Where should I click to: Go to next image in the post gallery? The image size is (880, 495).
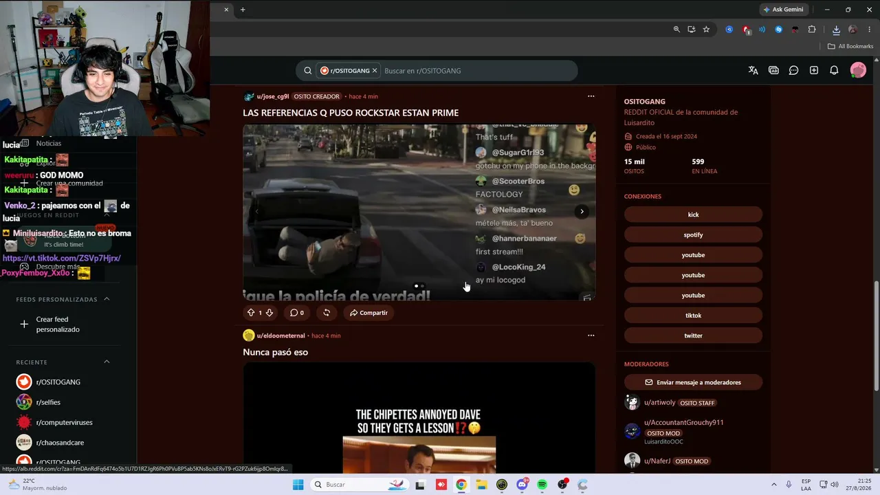582,211
